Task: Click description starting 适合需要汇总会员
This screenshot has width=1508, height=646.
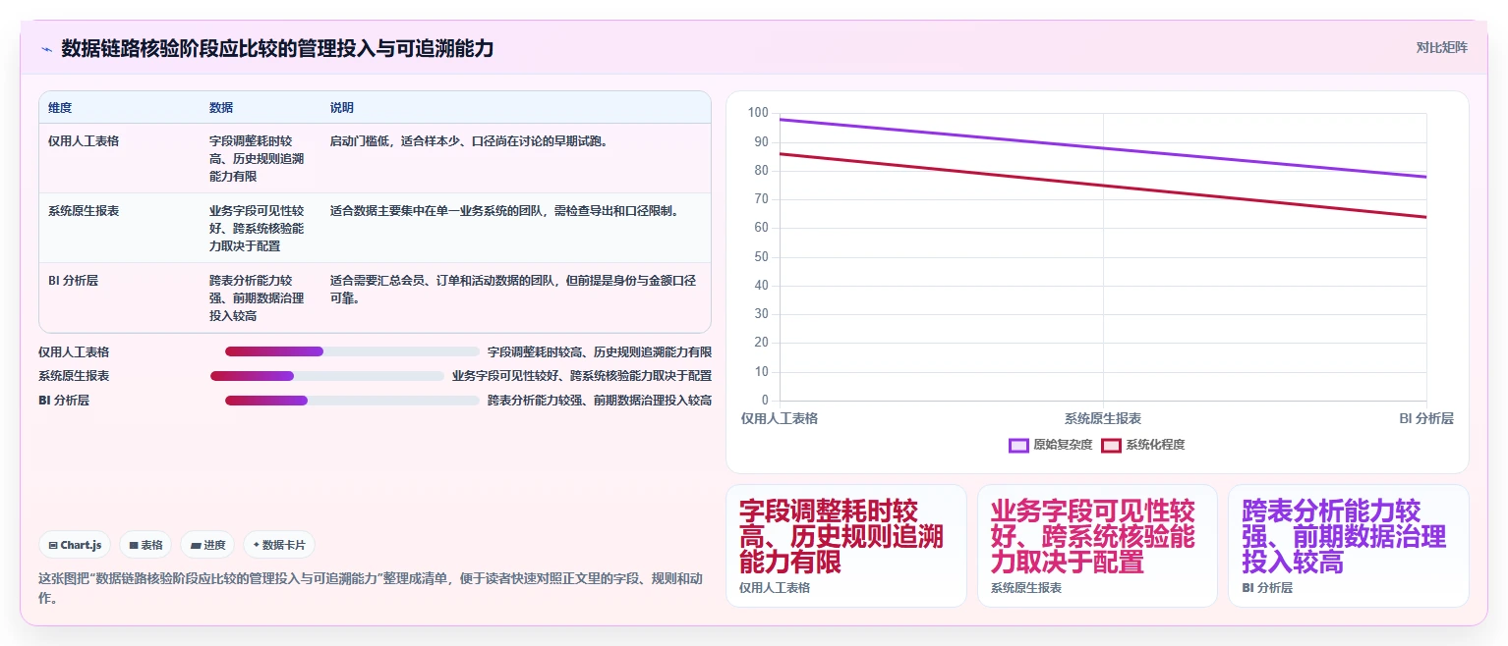Action: point(513,290)
